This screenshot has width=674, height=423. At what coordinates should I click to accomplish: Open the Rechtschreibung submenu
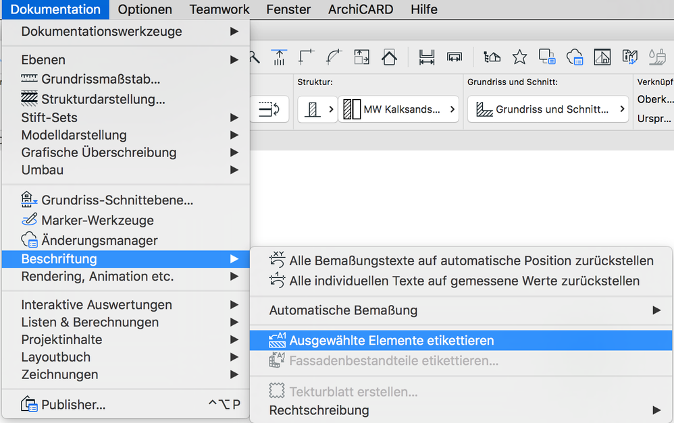[461, 411]
